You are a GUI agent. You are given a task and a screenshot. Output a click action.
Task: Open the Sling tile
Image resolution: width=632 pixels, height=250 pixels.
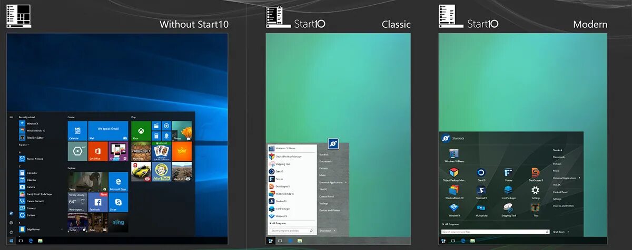[118, 223]
